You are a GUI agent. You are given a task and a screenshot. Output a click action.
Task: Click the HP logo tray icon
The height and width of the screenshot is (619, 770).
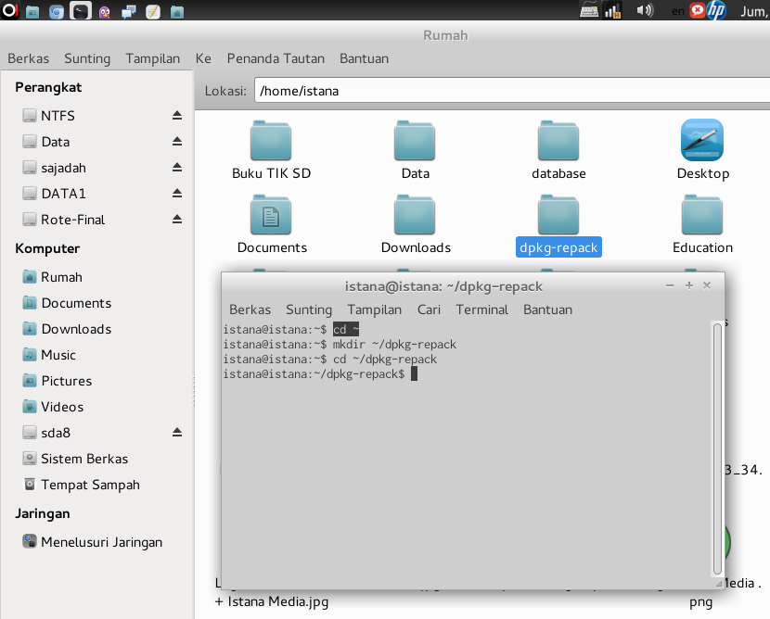[716, 10]
